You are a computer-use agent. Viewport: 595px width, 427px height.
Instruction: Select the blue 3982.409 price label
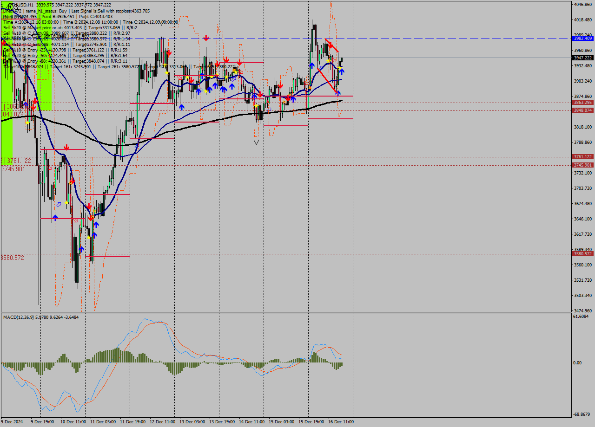click(x=582, y=39)
